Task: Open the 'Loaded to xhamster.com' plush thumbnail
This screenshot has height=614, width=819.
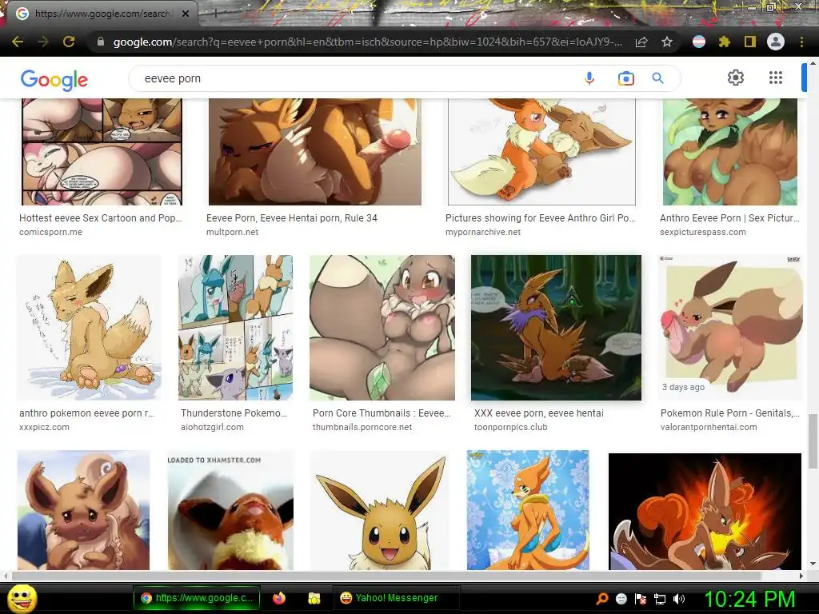Action: click(230, 510)
